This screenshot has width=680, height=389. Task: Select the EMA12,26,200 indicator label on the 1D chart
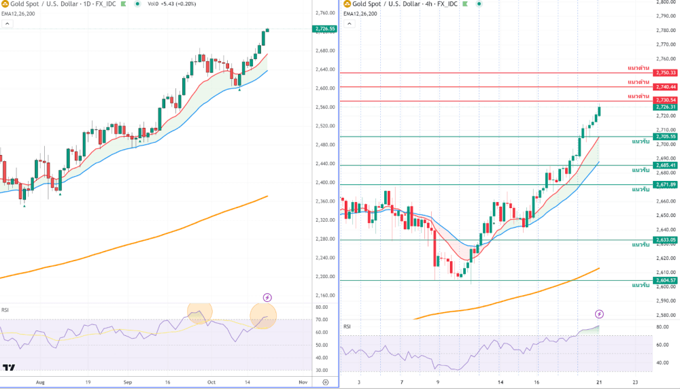18,14
